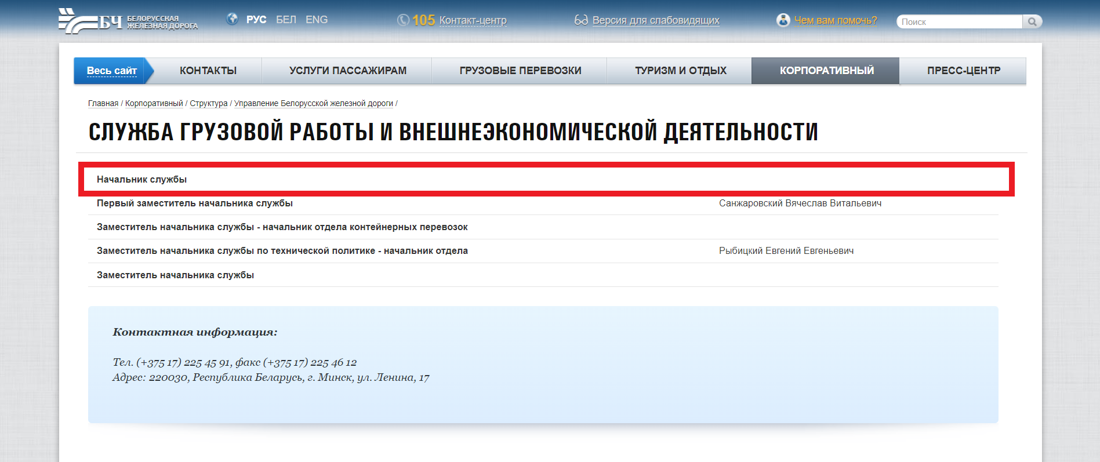Click the glasses accessibility icon
The image size is (1100, 462).
[x=581, y=20]
